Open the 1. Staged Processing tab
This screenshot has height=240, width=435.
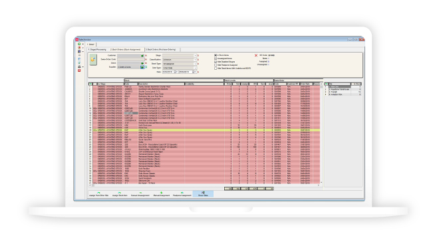(x=97, y=50)
